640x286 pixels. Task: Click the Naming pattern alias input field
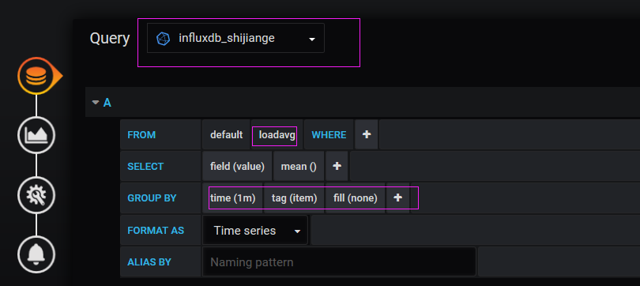[339, 262]
